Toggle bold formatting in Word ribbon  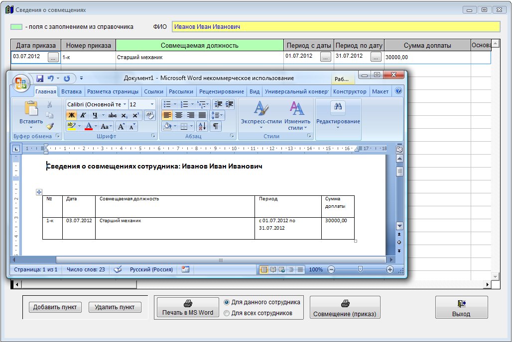point(71,115)
